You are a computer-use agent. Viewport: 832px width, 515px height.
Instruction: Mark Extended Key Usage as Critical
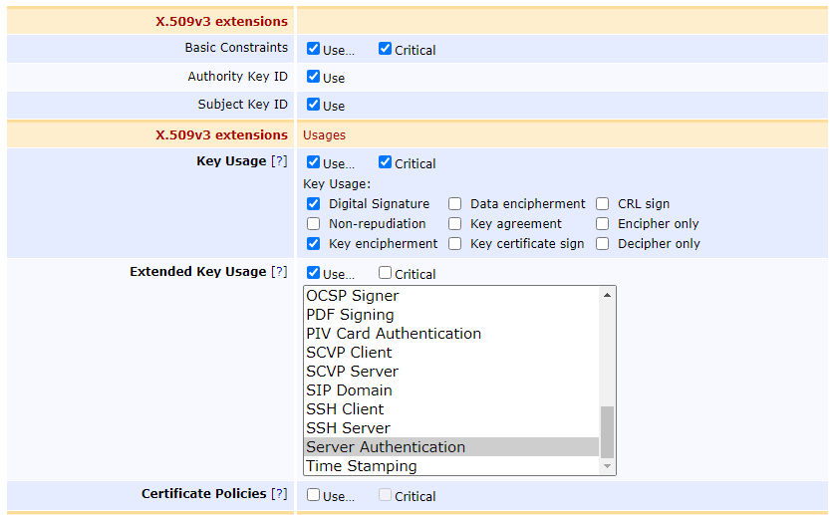tap(385, 273)
